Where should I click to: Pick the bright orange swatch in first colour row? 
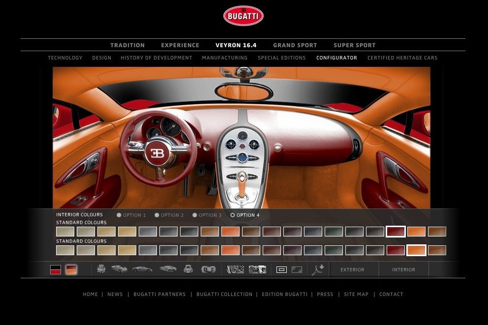pos(230,232)
